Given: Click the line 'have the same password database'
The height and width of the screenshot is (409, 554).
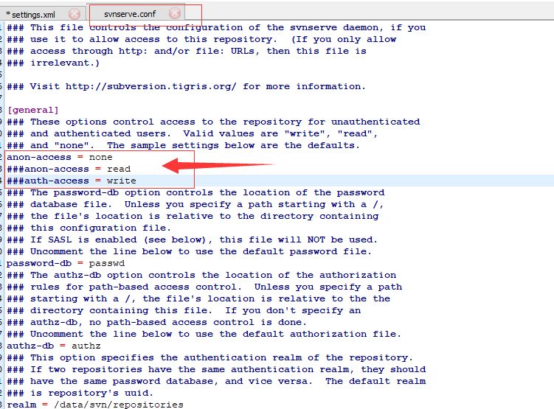Looking at the screenshot, I should tap(216, 381).
